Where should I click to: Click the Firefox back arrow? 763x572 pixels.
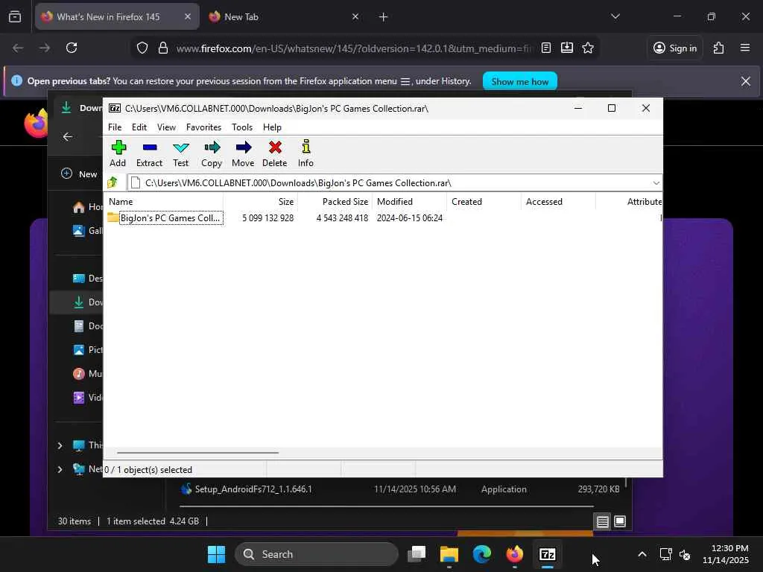pos(18,48)
